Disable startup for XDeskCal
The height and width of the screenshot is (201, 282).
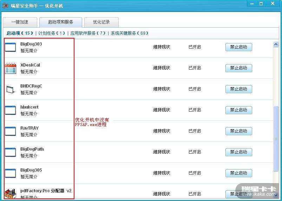click(x=239, y=68)
